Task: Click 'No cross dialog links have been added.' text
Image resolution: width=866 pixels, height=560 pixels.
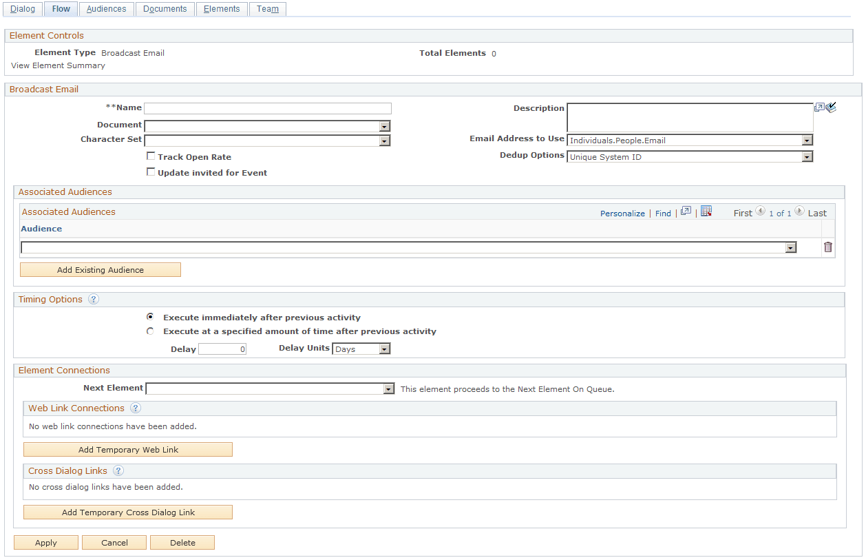Action: click(x=106, y=487)
